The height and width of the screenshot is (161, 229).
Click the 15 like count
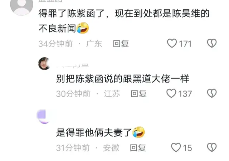pos(187,148)
